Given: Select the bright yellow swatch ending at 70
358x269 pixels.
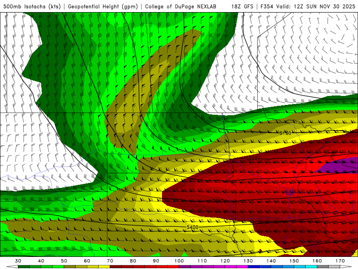Looking at the screenshot, I should click(x=104, y=267).
